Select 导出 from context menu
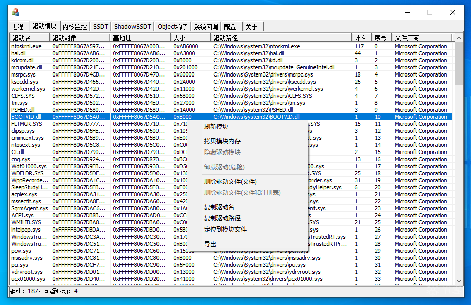The image size is (471, 305). click(248, 244)
